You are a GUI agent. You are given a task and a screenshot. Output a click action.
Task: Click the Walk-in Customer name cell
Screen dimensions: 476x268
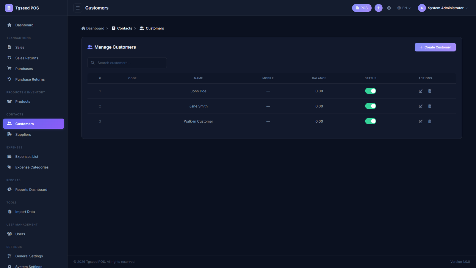tap(198, 121)
